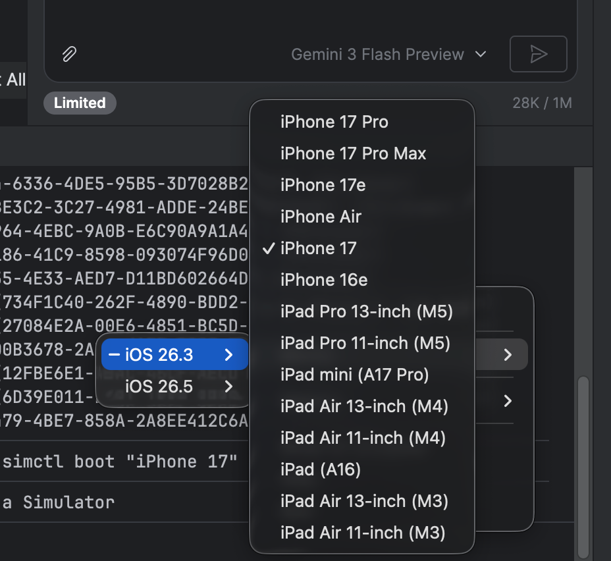The image size is (611, 561).
Task: Click the simctl boot "iPhone 17" command line
Action: click(120, 462)
